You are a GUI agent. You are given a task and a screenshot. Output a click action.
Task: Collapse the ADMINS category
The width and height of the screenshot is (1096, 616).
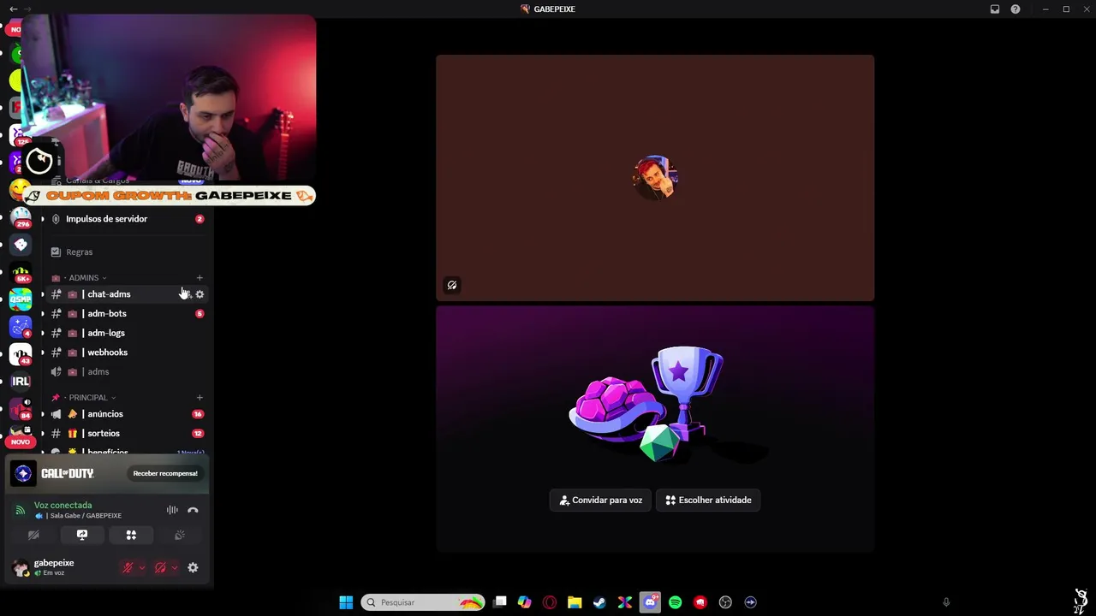pos(84,278)
